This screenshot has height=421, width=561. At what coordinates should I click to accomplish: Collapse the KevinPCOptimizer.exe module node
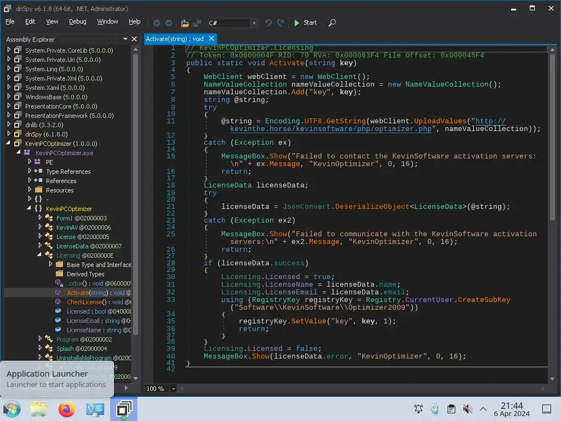(x=19, y=152)
